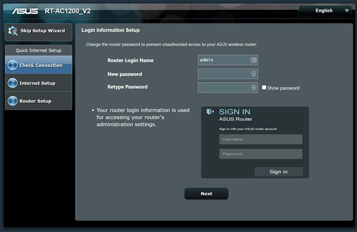This screenshot has height=232, width=357.
Task: Click the step 3 number circle icon
Action: pos(13,101)
